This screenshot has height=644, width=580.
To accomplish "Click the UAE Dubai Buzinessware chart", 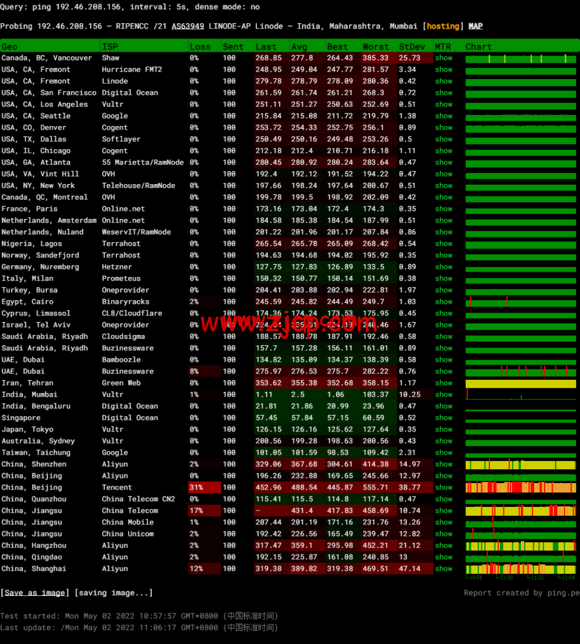I will tap(520, 372).
